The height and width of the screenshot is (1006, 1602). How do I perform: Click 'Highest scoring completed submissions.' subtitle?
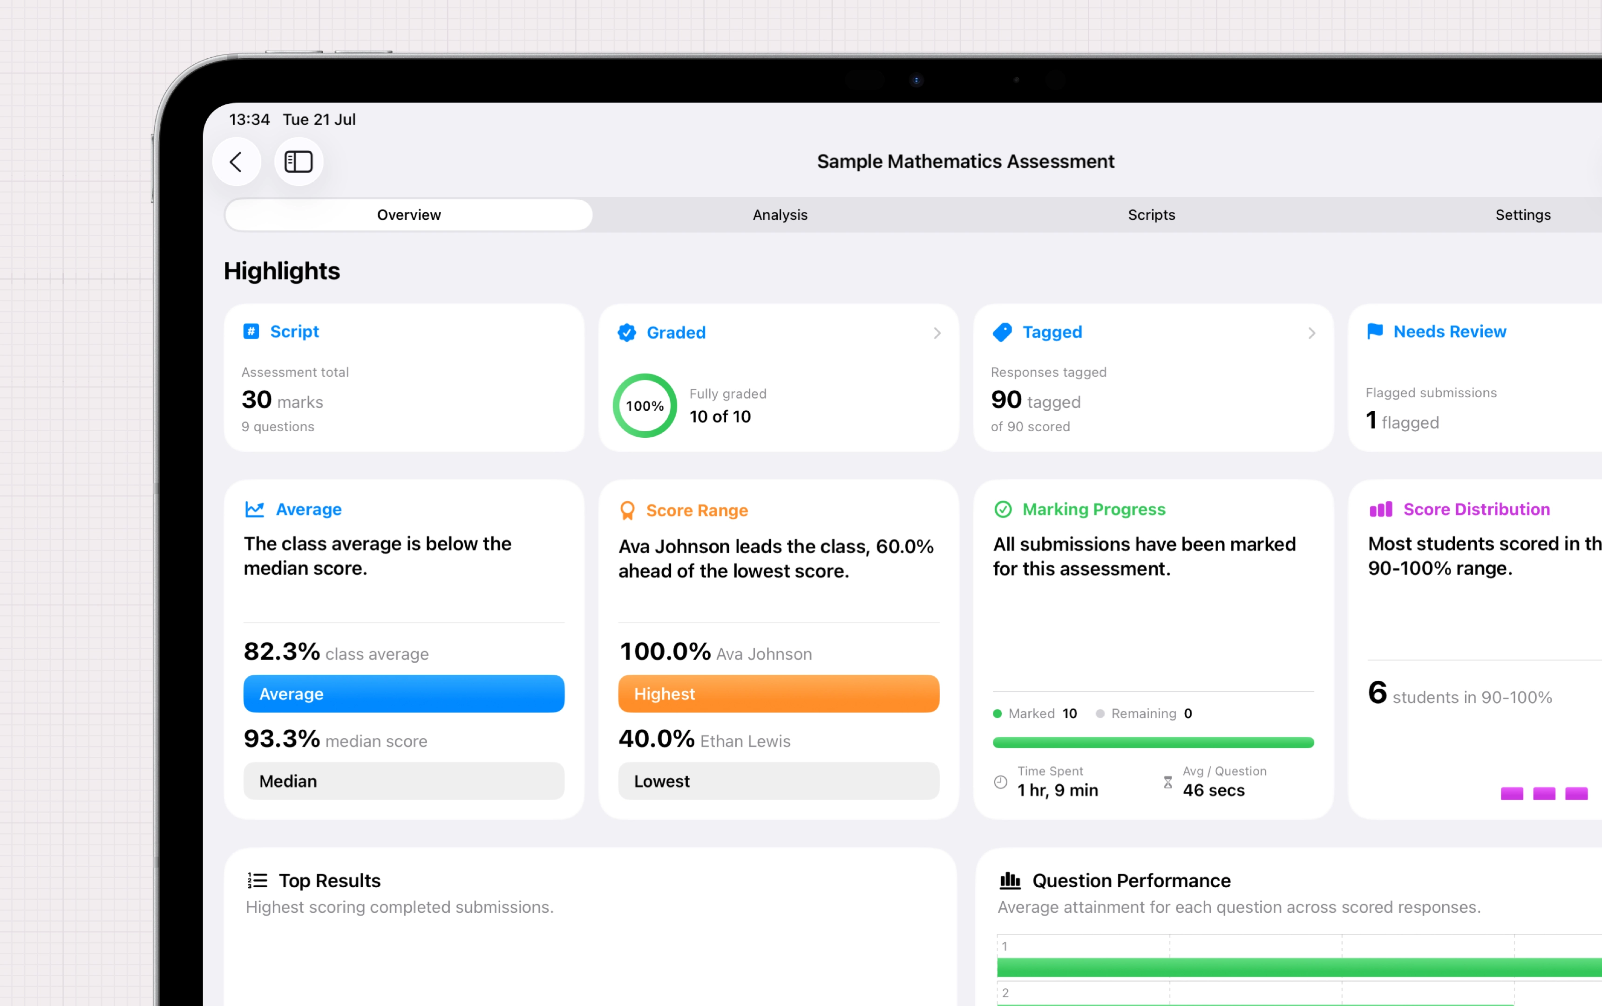tap(400, 908)
